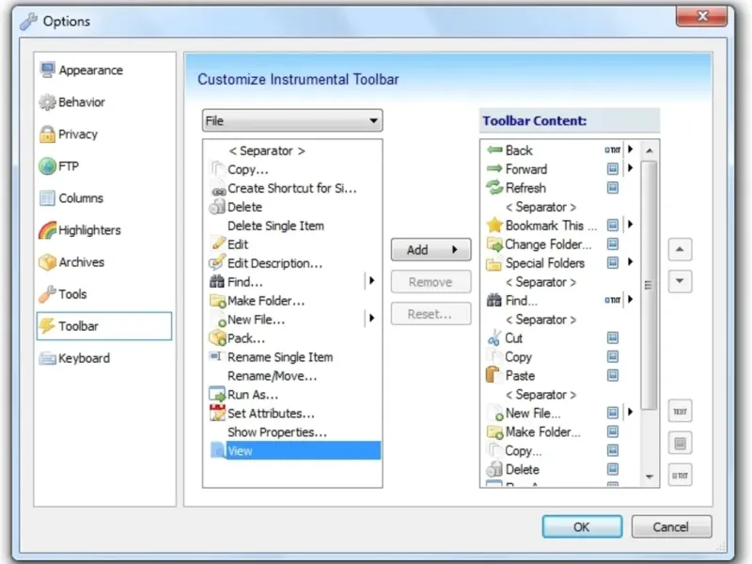Expand New File... arrow in Toolbar Content

[x=631, y=412]
